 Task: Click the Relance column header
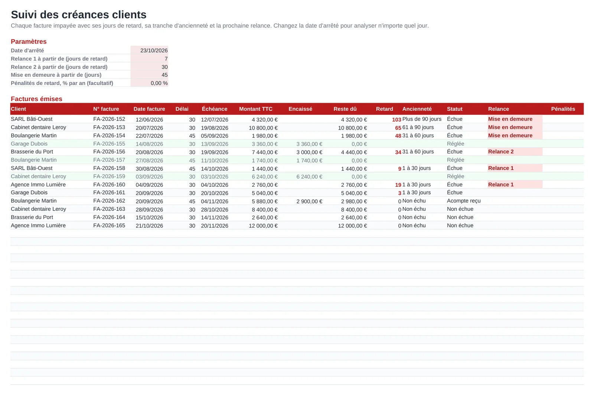[x=499, y=109]
